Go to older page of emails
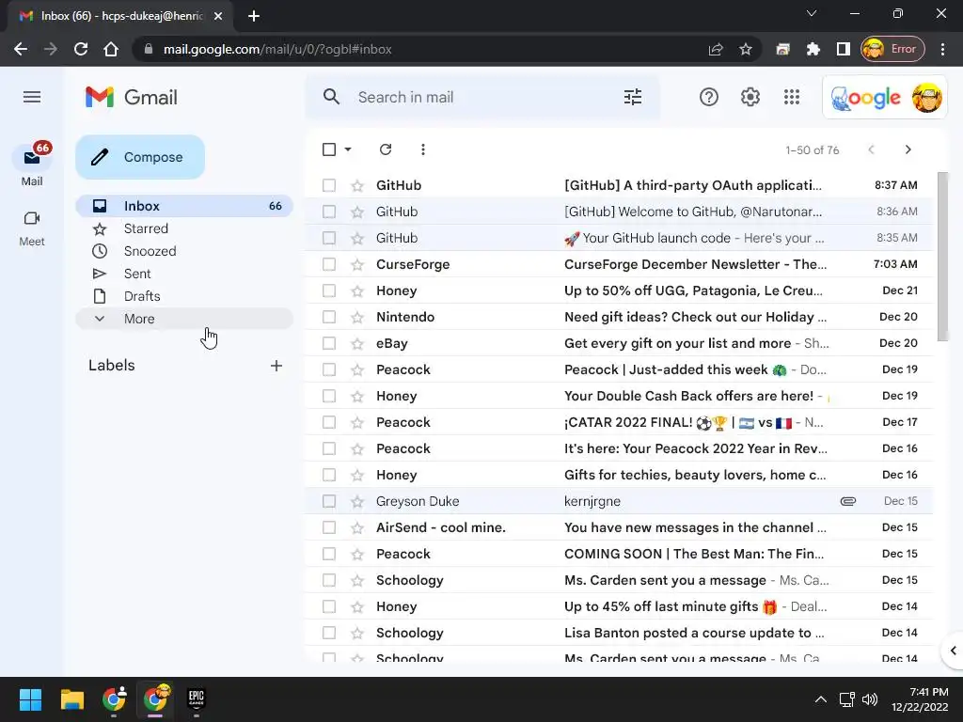This screenshot has height=722, width=963. [908, 149]
